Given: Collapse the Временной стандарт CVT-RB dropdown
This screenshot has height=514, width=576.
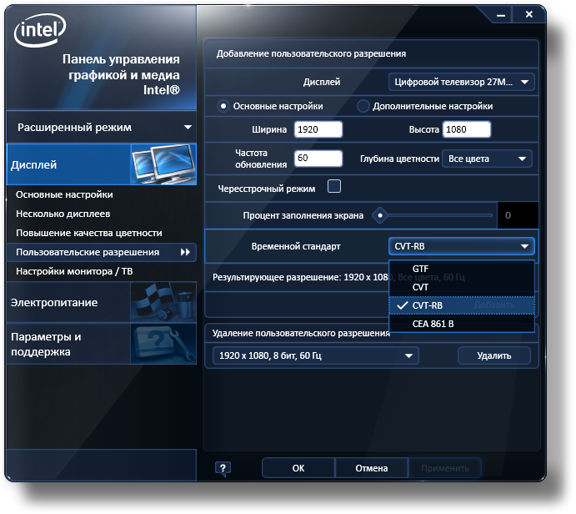Looking at the screenshot, I should [462, 246].
